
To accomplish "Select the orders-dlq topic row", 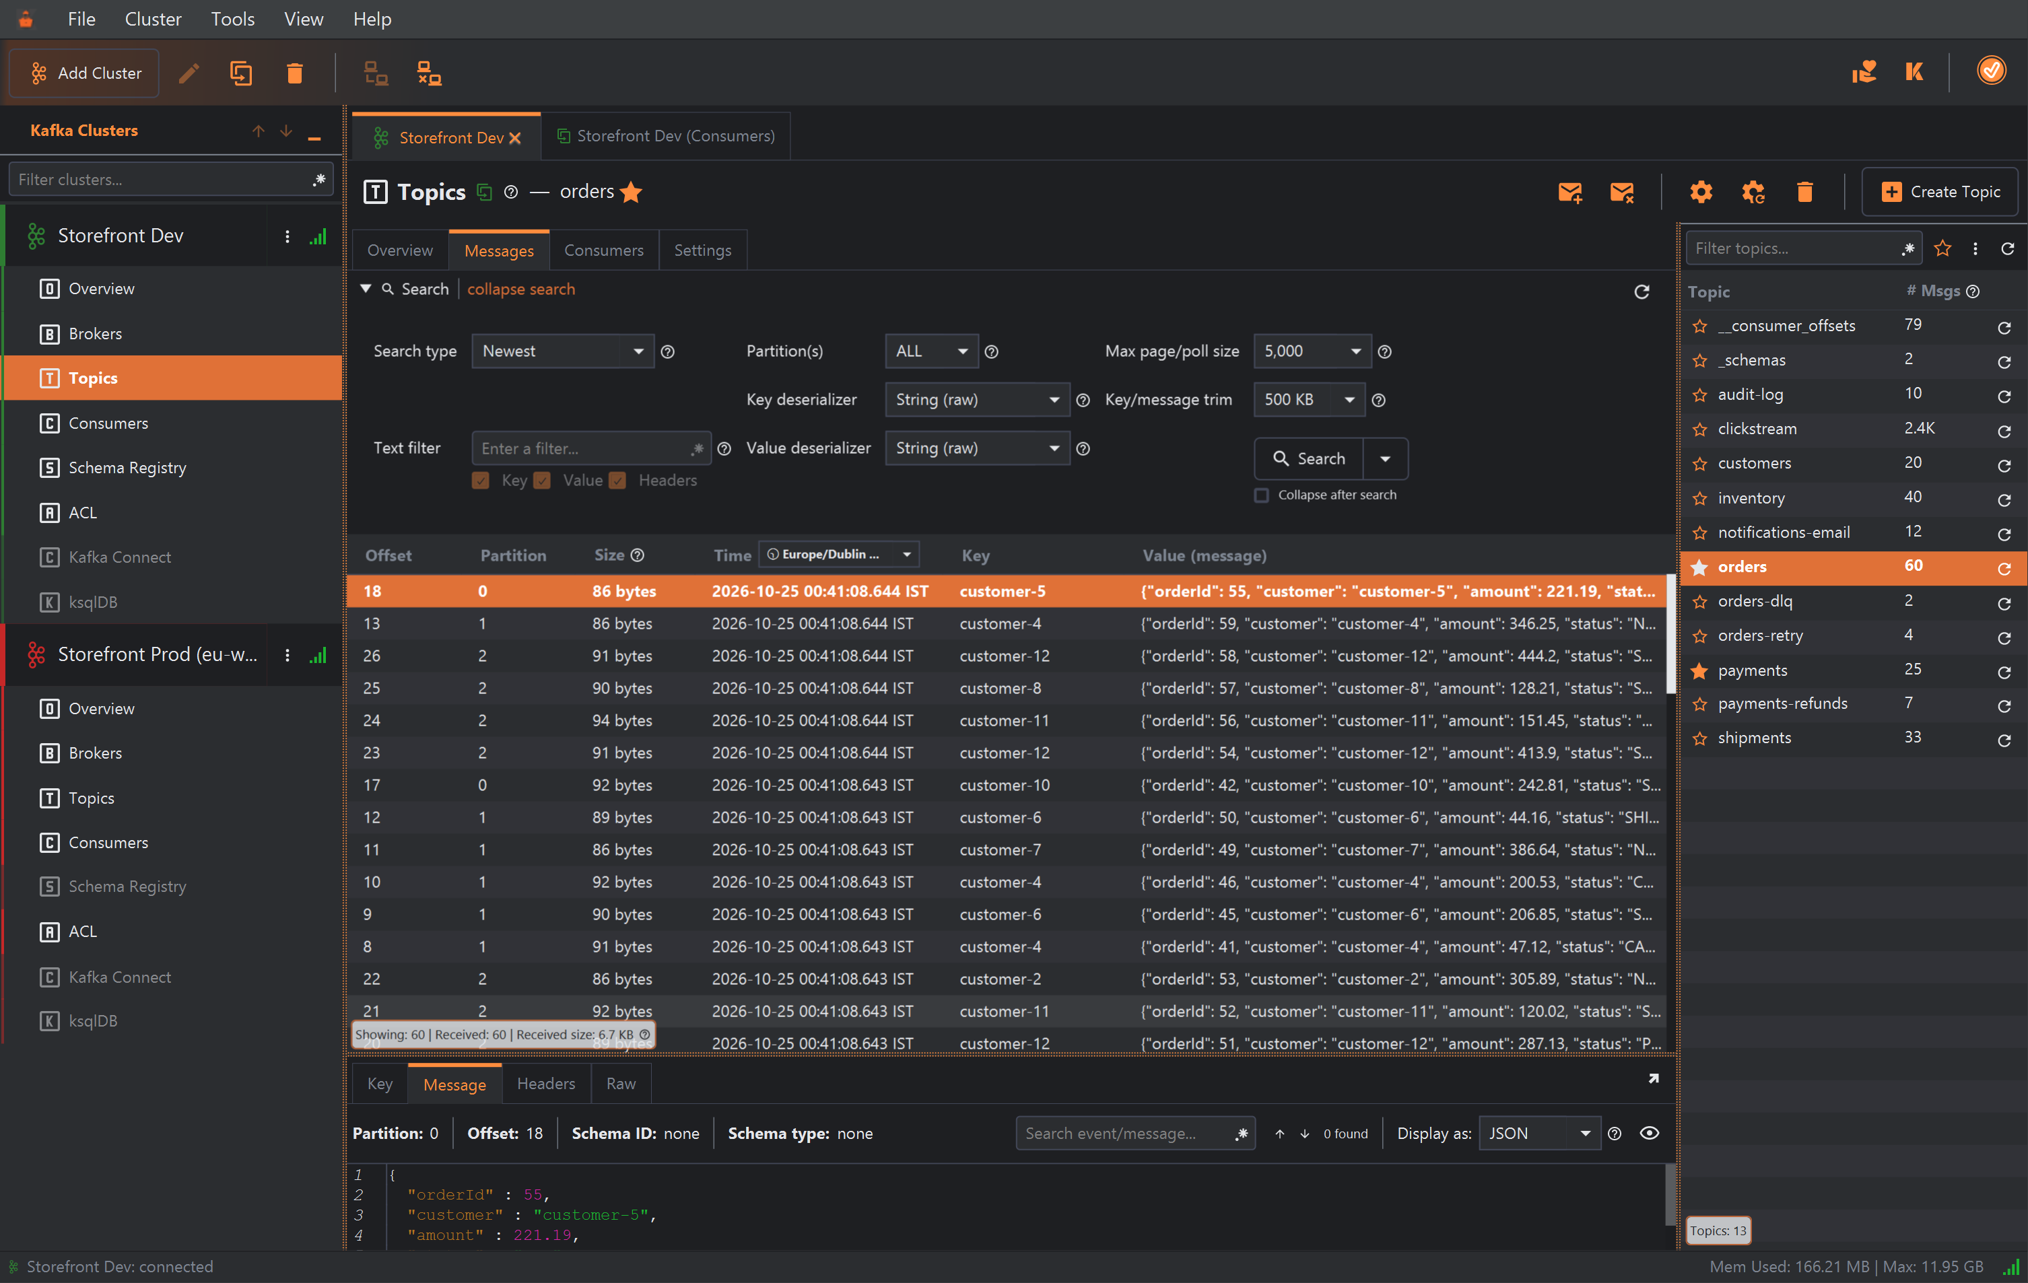I will (1853, 602).
